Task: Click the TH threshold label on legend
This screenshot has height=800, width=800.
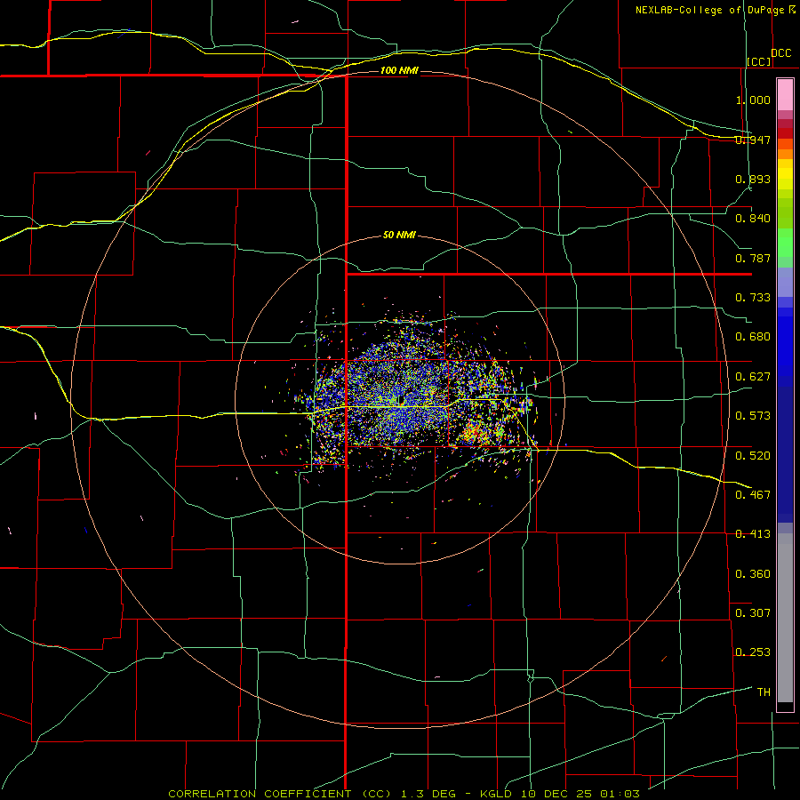Action: pyautogui.click(x=764, y=692)
